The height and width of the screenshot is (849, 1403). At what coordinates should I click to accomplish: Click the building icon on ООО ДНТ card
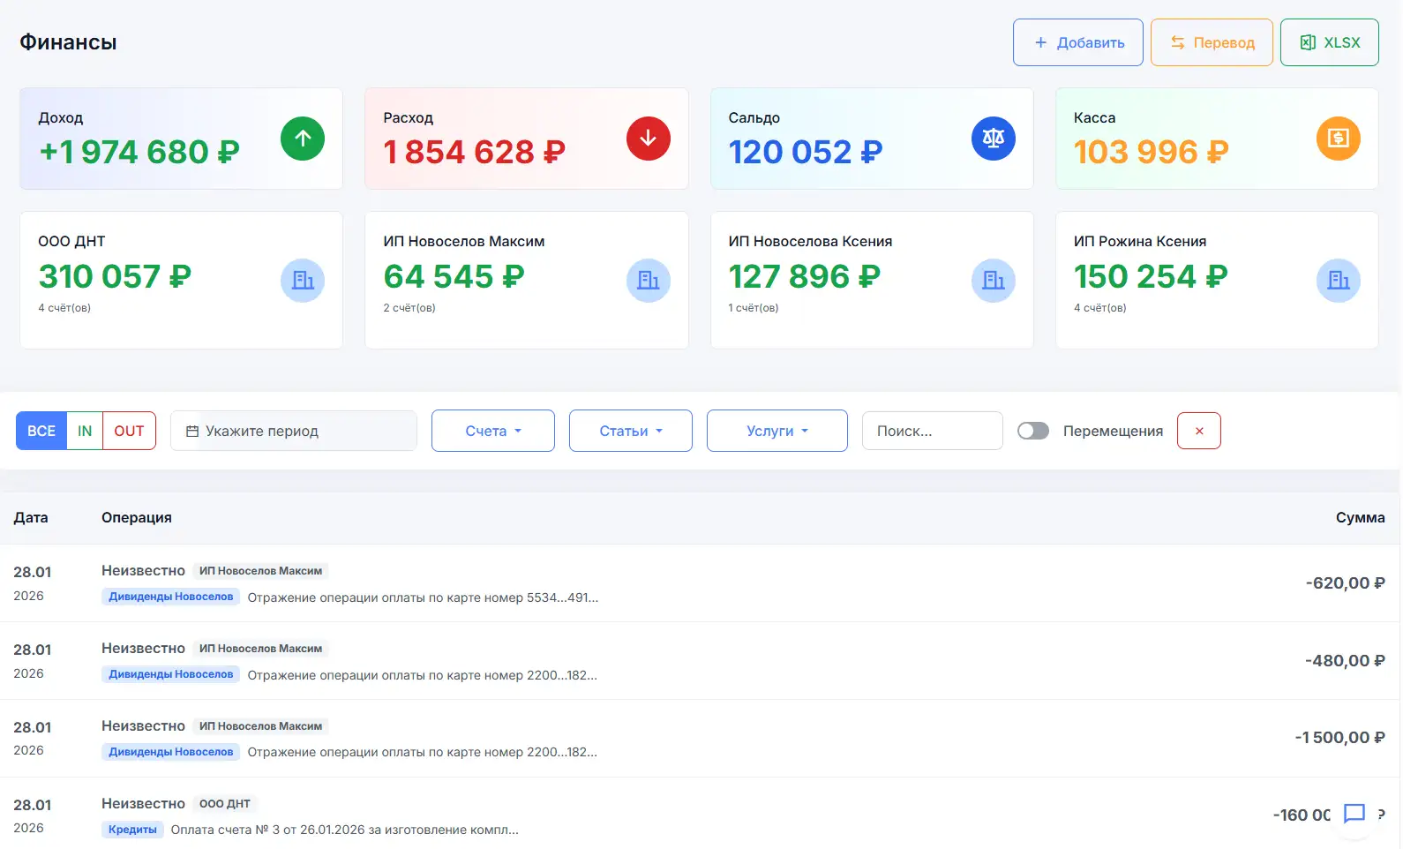[x=303, y=281]
